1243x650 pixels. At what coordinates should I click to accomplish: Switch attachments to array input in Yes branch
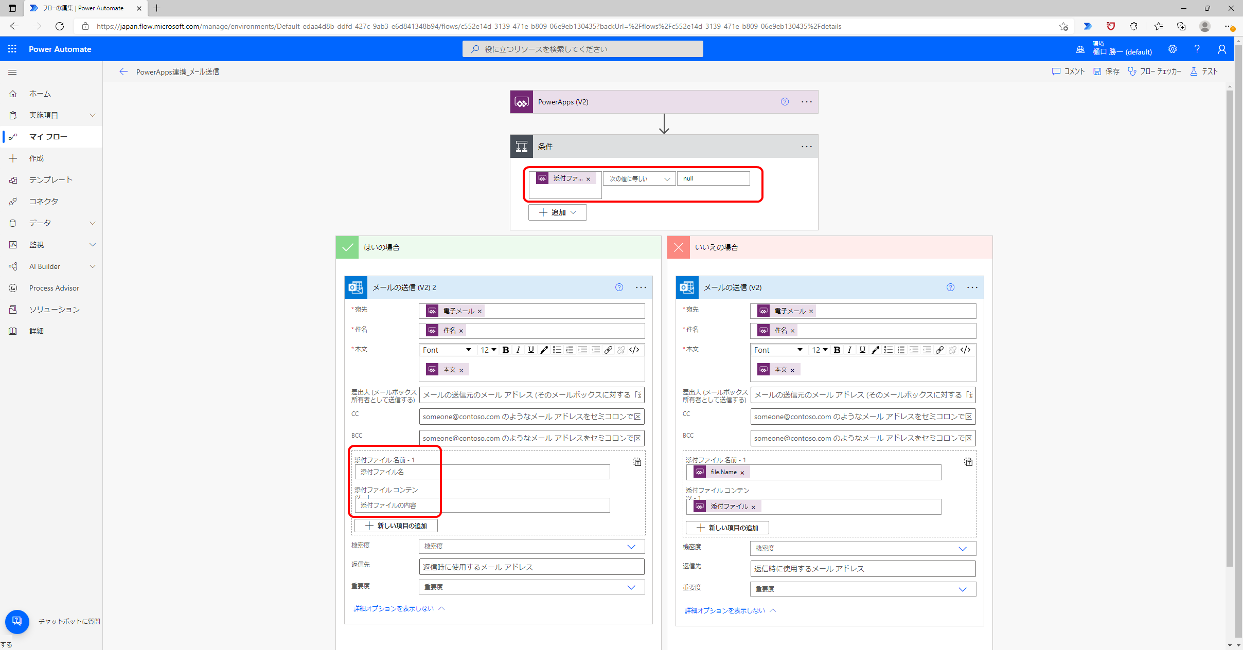[637, 462]
